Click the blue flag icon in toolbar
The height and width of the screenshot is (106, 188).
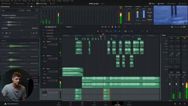pos(115,31)
